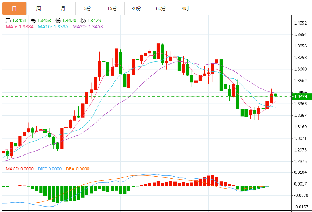Click the 开:1.3451 open price value
The height and width of the screenshot is (212, 312).
pyautogui.click(x=16, y=21)
